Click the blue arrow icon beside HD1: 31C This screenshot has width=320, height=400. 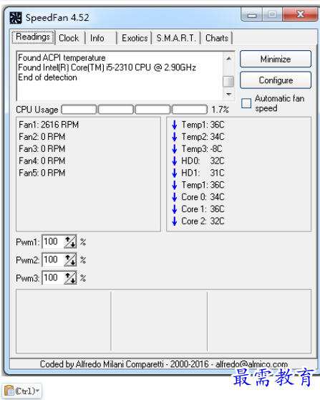[175, 173]
